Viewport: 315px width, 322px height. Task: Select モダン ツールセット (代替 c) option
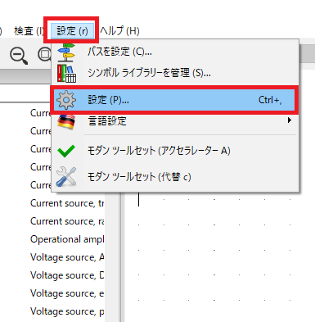(x=175, y=176)
